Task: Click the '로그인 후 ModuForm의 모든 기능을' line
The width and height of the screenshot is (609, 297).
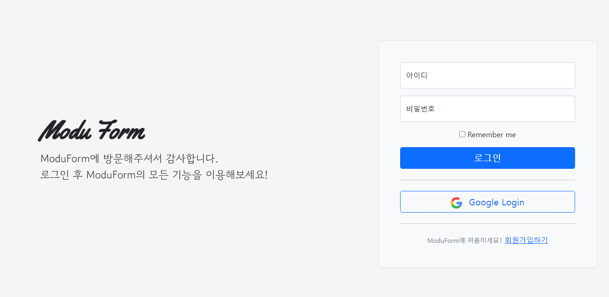Action: [154, 175]
